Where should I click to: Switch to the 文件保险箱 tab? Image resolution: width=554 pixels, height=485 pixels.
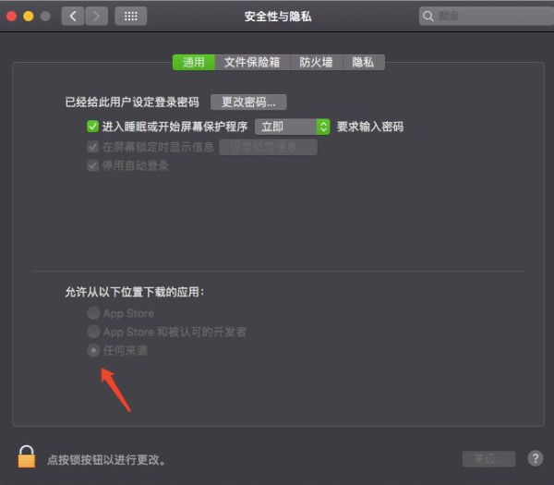[x=252, y=62]
